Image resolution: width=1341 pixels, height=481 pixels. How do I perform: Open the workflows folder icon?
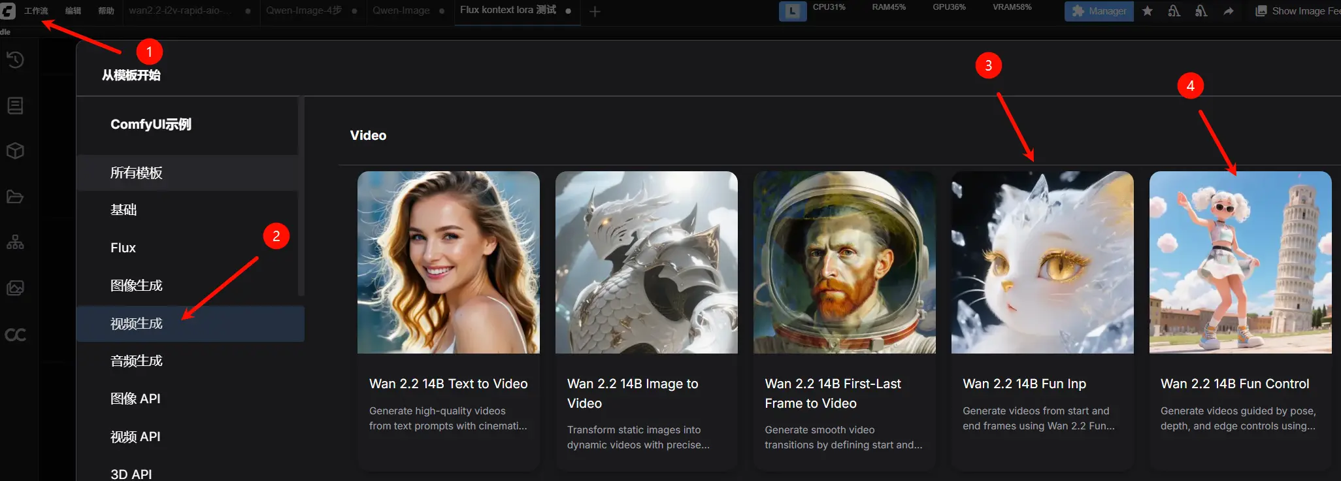[15, 197]
